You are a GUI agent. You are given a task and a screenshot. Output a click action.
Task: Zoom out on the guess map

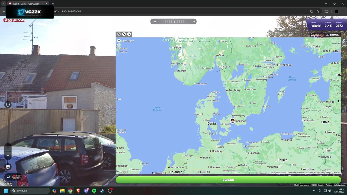point(119,45)
